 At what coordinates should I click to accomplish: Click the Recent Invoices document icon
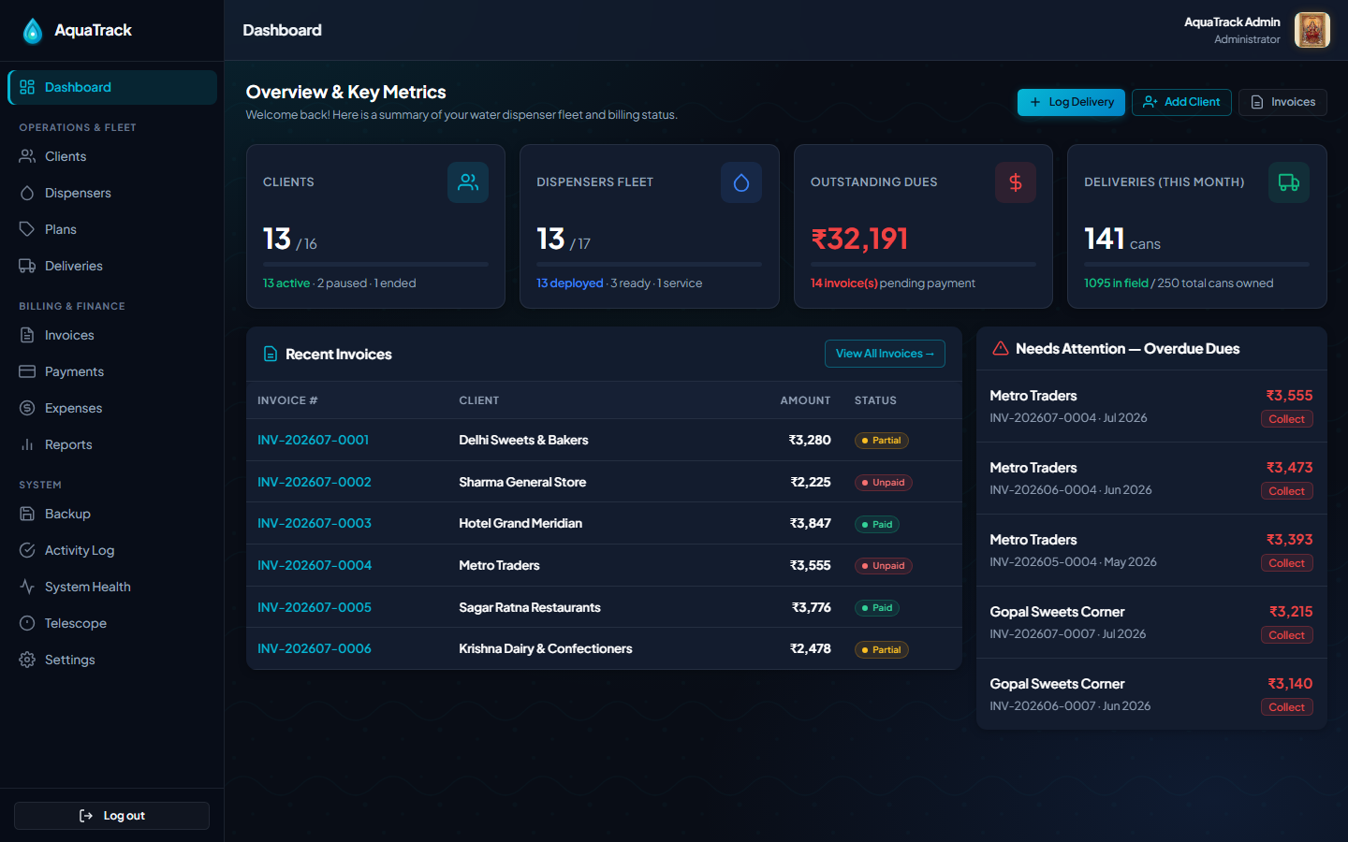271,354
